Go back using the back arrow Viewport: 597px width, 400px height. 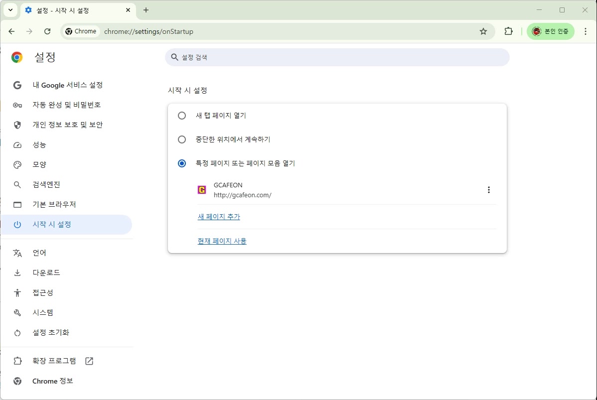click(12, 31)
